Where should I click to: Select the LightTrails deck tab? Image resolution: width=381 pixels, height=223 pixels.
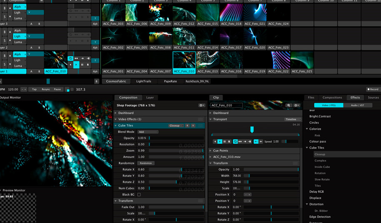143,82
